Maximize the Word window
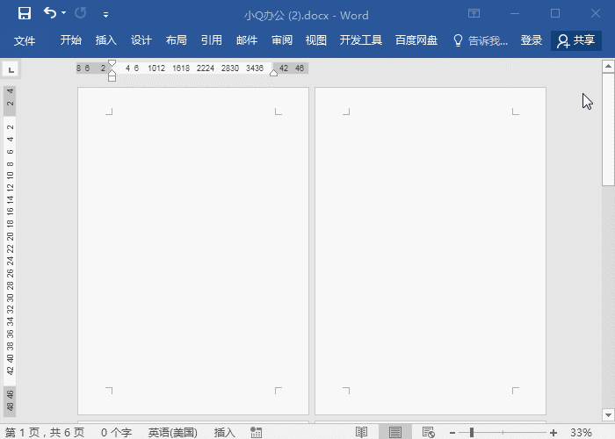This screenshot has width=615, height=439. pyautogui.click(x=555, y=14)
